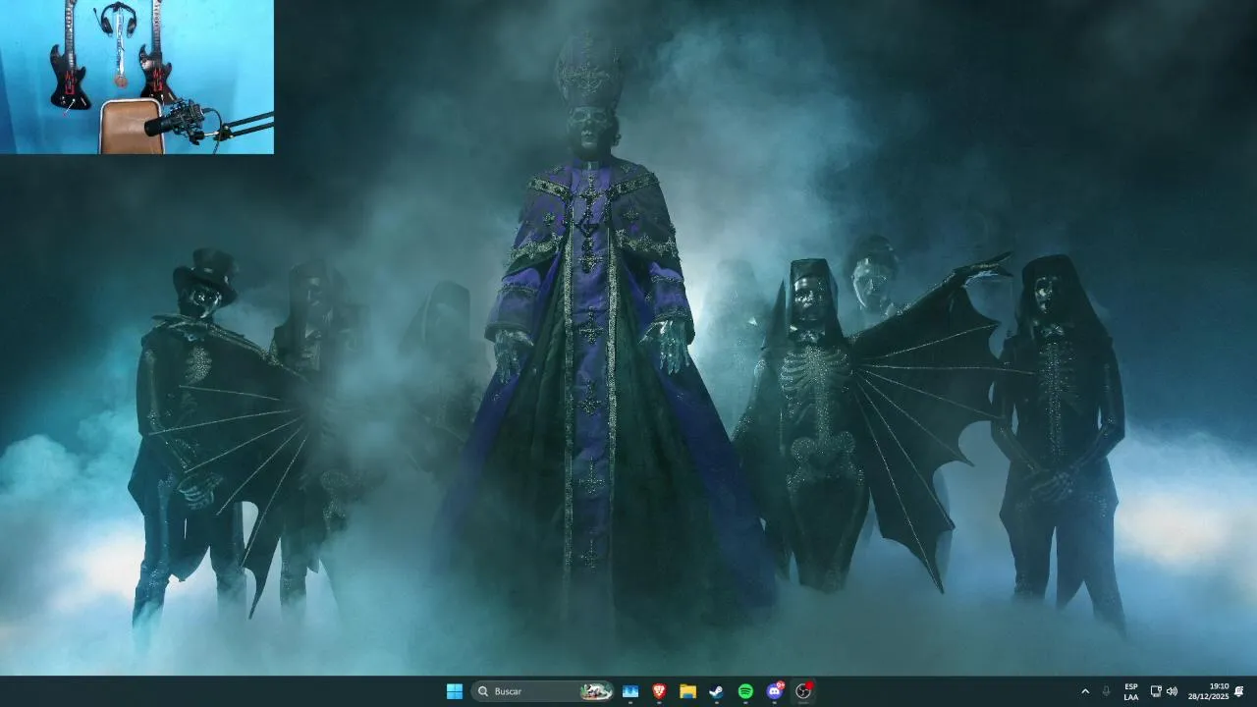Click the microphone tray icon
This screenshot has width=1257, height=707.
click(x=1107, y=691)
